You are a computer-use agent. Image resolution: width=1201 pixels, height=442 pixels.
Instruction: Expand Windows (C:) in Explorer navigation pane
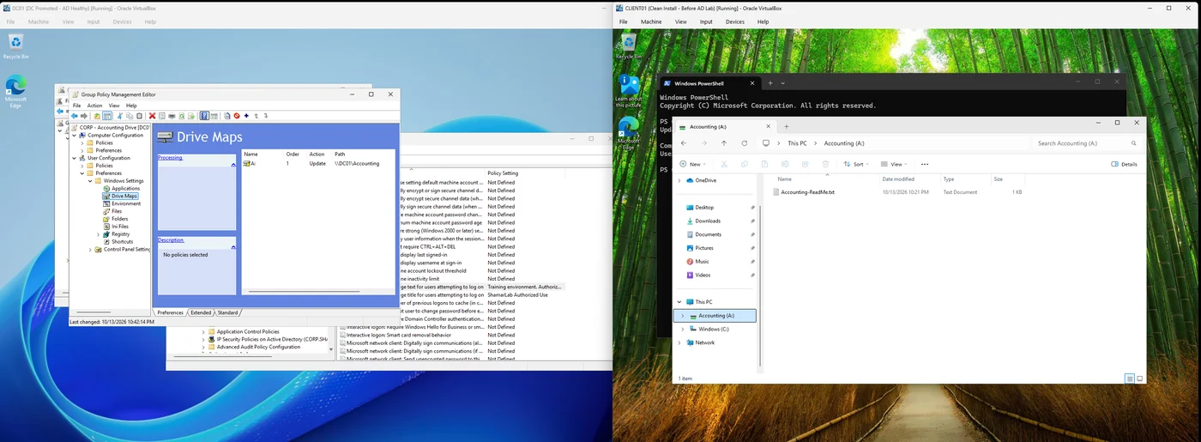[x=684, y=329]
